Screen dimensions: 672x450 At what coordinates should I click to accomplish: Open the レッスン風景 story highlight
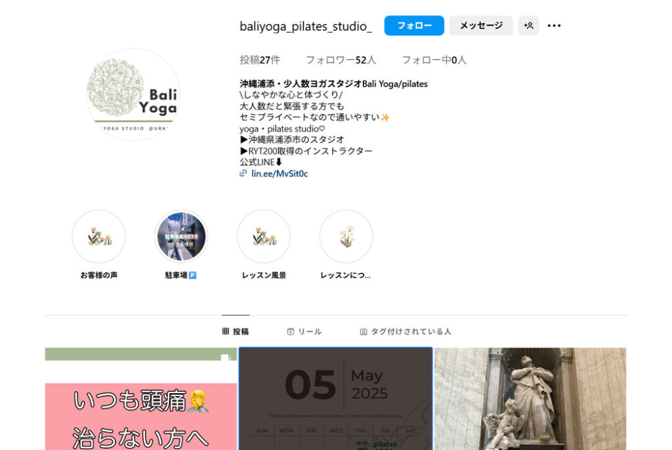[264, 236]
